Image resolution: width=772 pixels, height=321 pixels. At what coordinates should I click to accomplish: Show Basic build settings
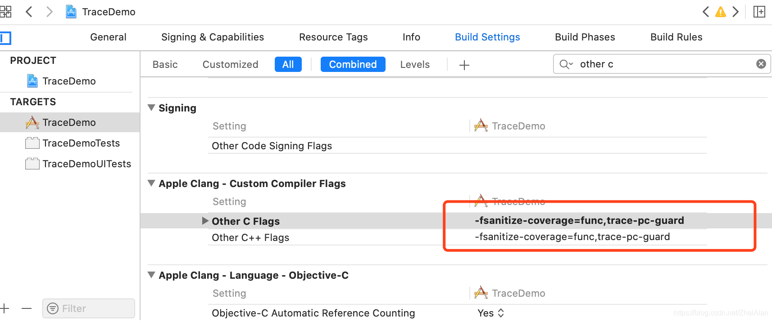pos(165,65)
